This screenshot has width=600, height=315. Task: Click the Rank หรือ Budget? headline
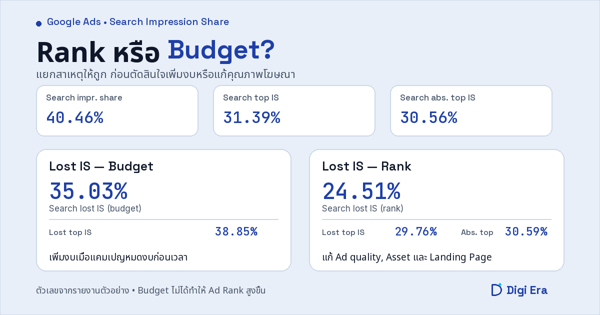tap(155, 51)
